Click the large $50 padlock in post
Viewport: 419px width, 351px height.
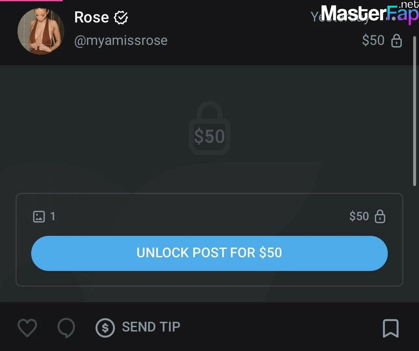coord(209,128)
